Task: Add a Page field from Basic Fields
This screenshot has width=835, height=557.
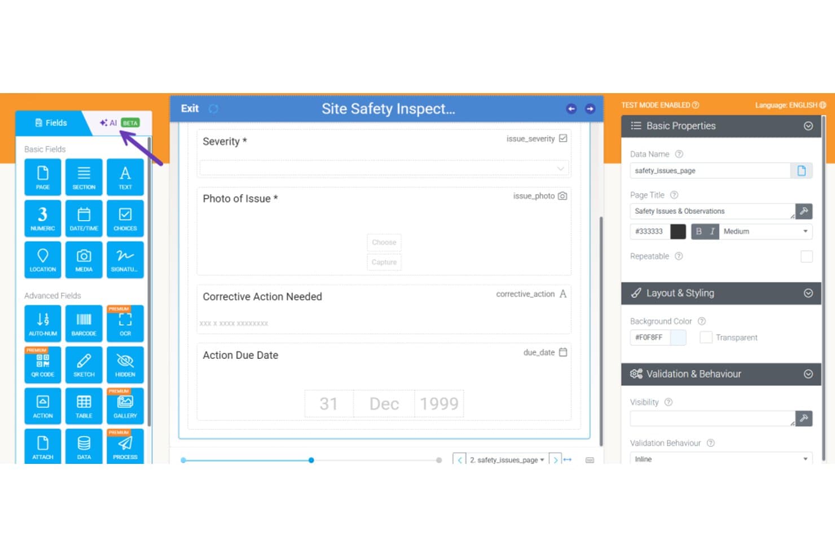Action: tap(43, 177)
